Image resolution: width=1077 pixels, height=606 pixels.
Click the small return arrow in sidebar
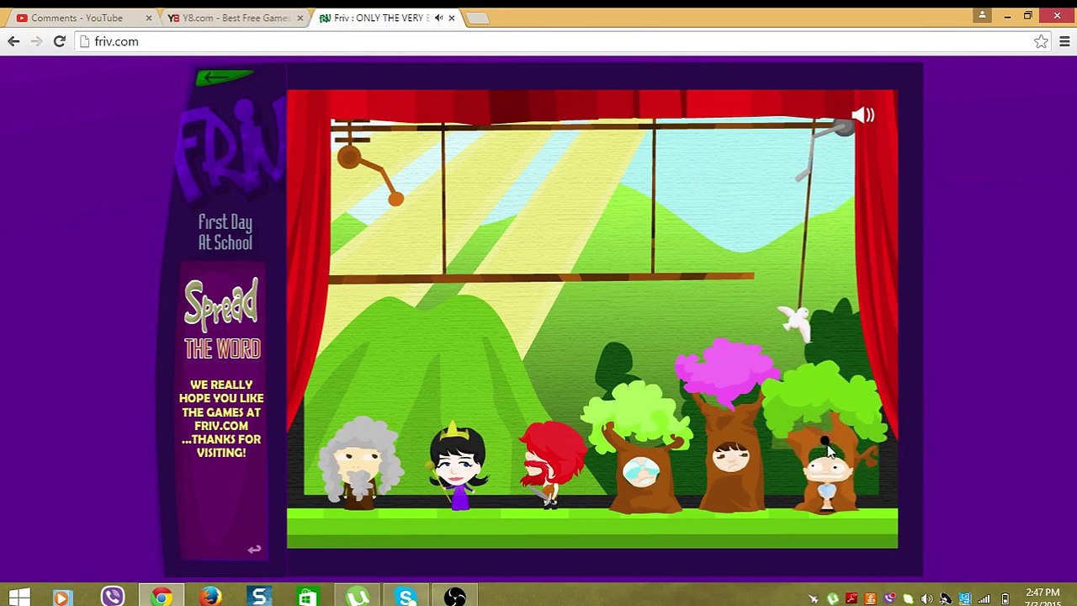(x=254, y=550)
